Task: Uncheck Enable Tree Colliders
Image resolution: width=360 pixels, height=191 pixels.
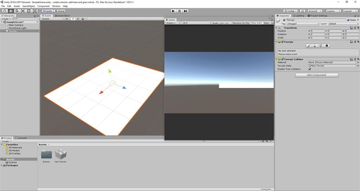Action: [x=310, y=69]
